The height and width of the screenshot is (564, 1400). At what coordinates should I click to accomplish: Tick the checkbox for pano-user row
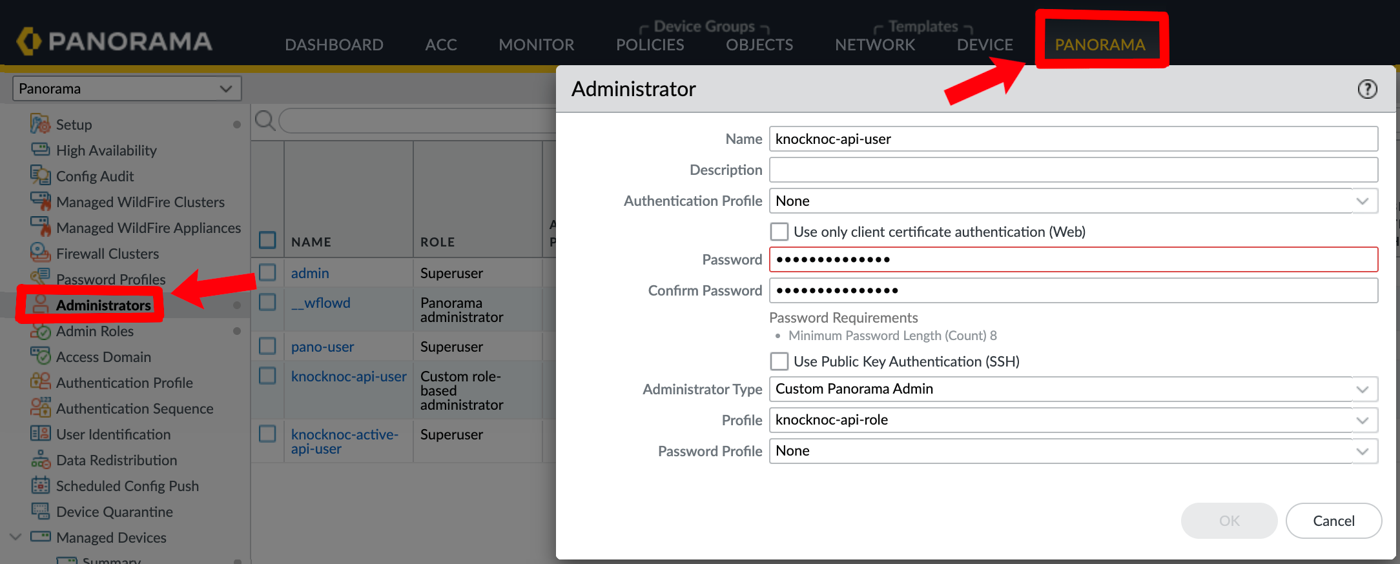coord(267,347)
